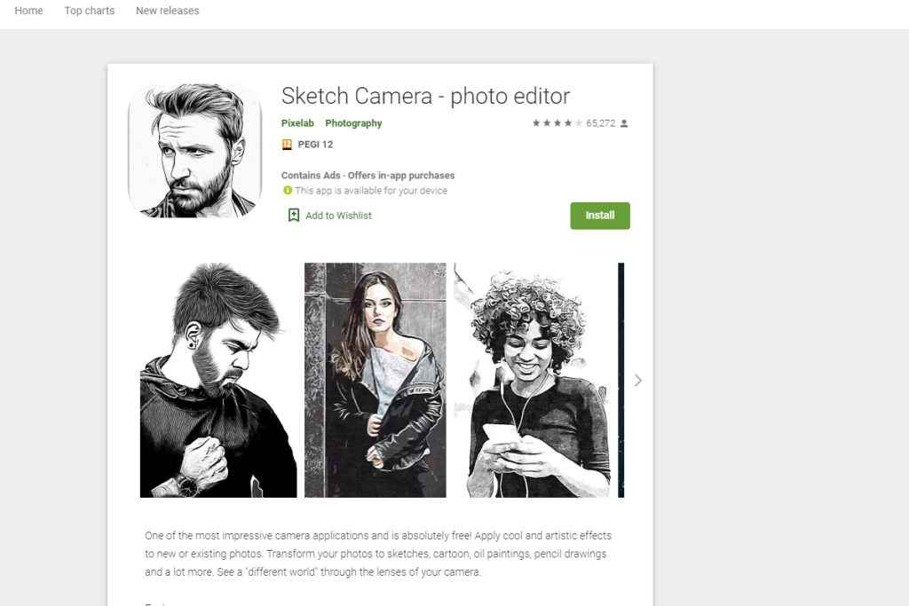Image resolution: width=909 pixels, height=606 pixels.
Task: Click 'This app is available for your device'
Action: [371, 191]
